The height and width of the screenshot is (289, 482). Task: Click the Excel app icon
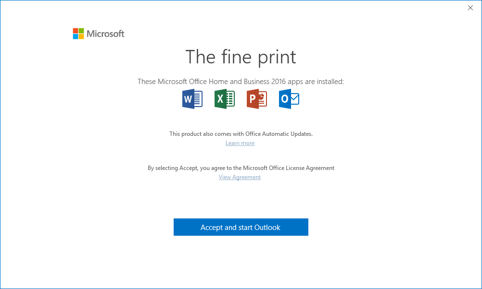[224, 99]
